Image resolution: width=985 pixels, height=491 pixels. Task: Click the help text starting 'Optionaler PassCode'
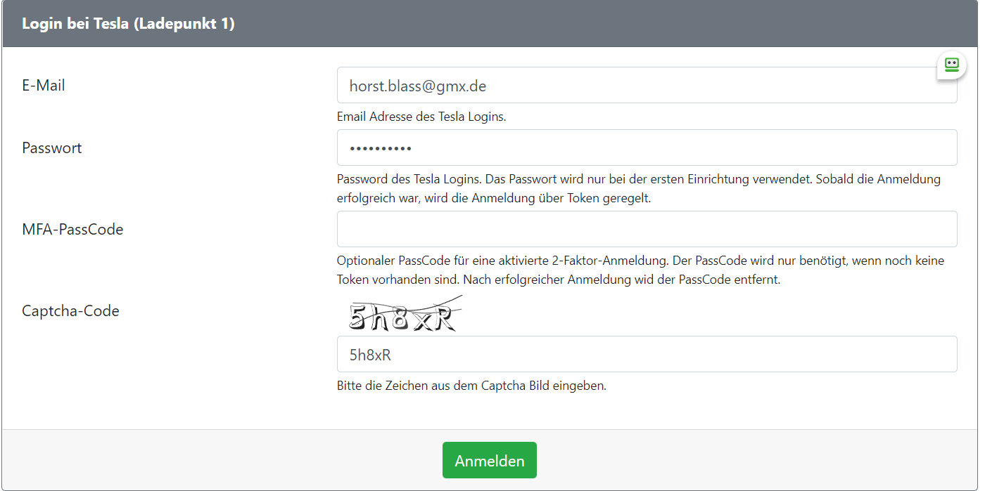tap(640, 270)
